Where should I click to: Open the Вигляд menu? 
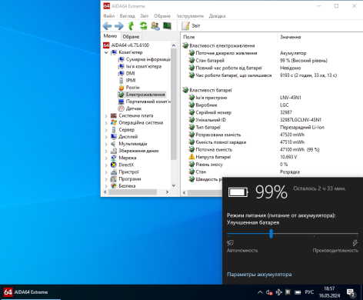[x=127, y=16]
